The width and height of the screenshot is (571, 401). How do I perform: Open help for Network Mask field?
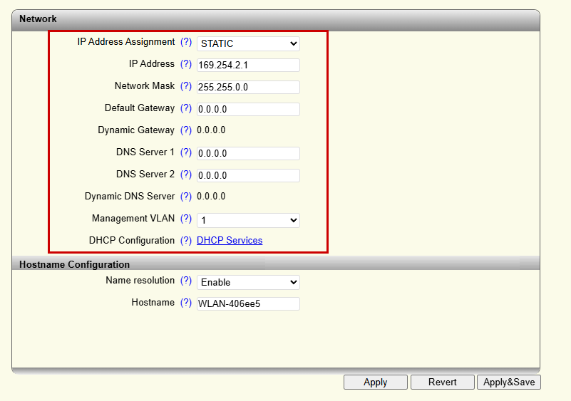tap(186, 86)
